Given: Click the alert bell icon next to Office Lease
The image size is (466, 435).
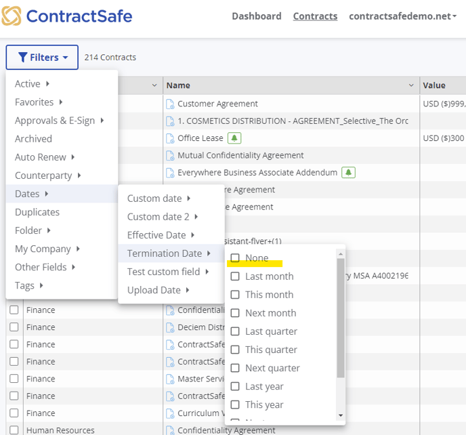Looking at the screenshot, I should [x=234, y=138].
